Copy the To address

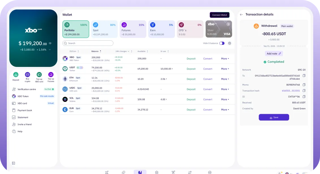(304, 76)
